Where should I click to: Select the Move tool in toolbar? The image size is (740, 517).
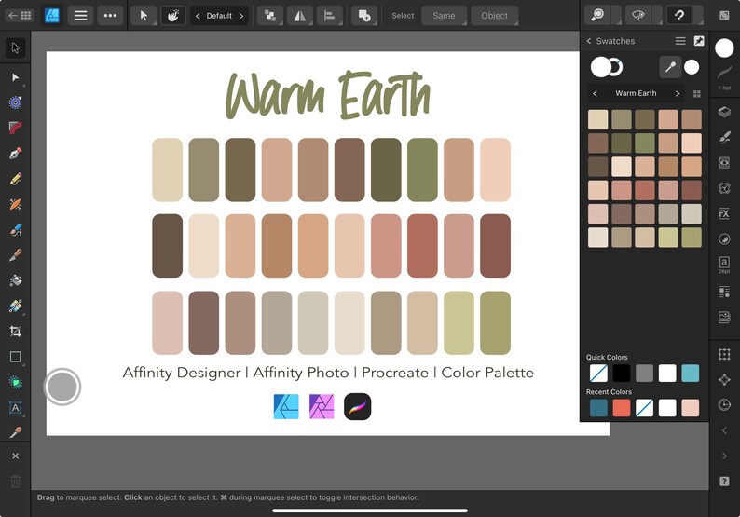click(x=144, y=16)
